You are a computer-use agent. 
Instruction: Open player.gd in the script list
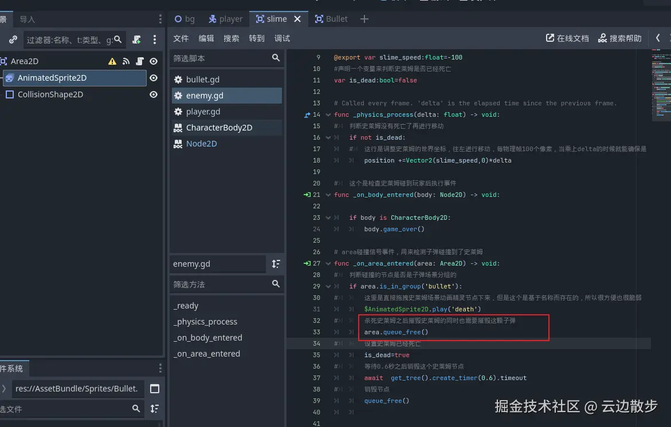[x=227, y=112]
